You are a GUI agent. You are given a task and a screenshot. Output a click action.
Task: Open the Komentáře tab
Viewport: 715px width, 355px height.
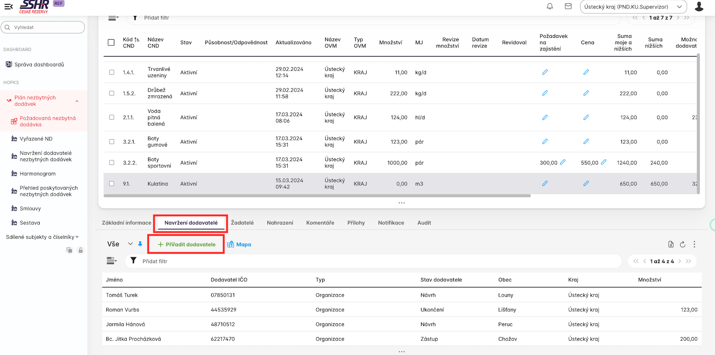coord(320,223)
